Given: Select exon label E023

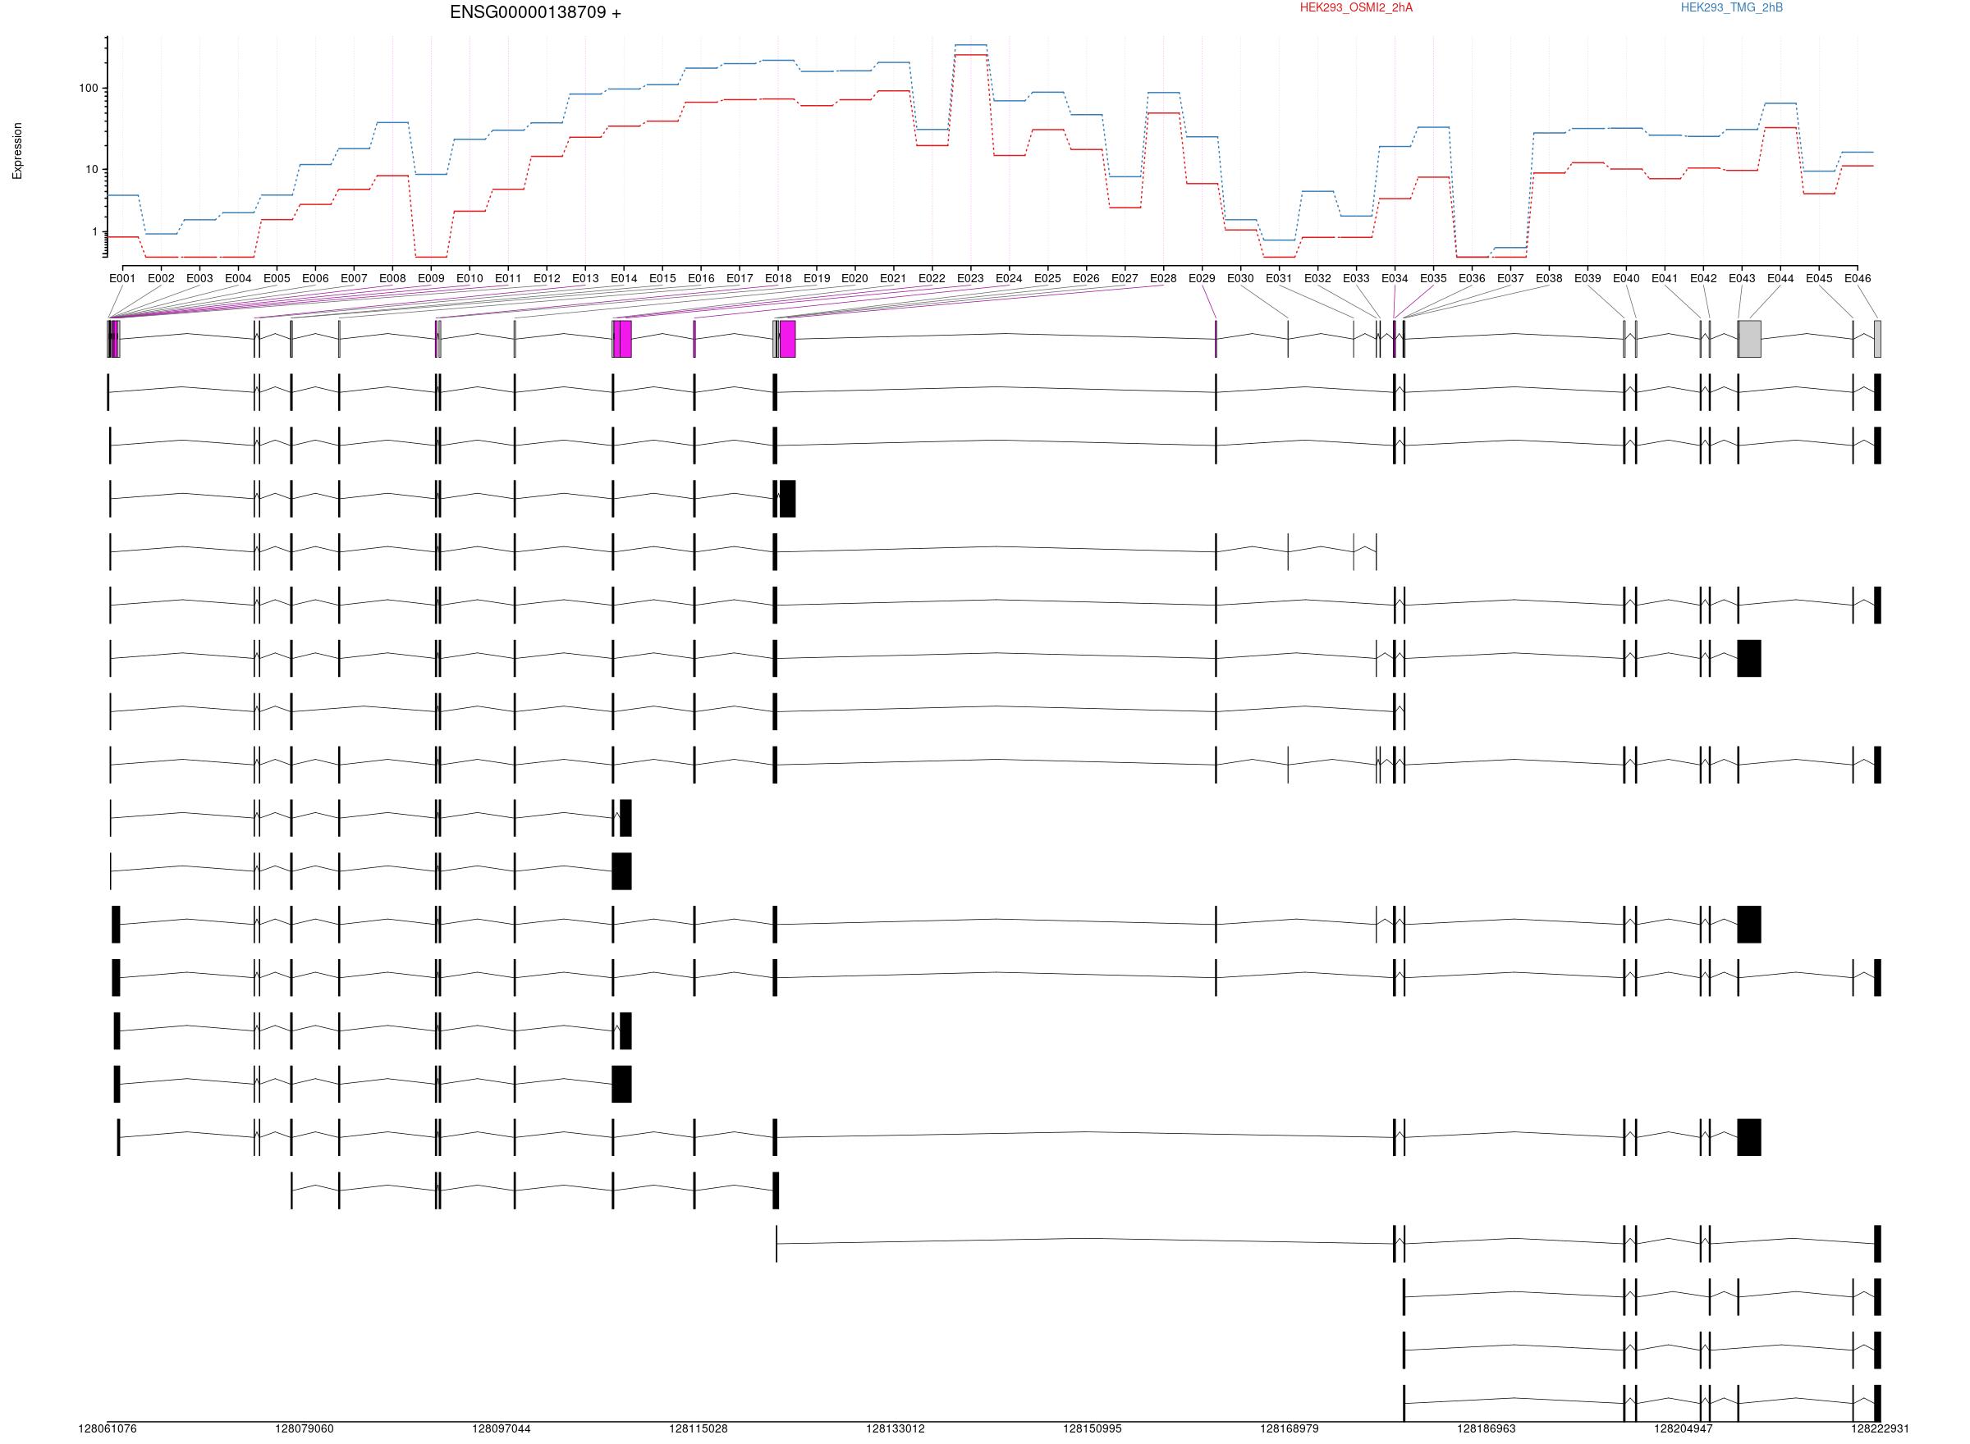Looking at the screenshot, I should [x=970, y=279].
